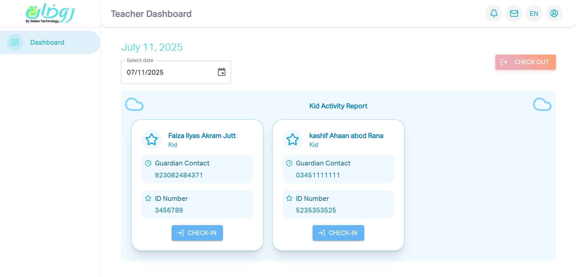This screenshot has height=277, width=576.
Task: Click the cloud icon right of Kid Activity Report
Action: point(542,104)
